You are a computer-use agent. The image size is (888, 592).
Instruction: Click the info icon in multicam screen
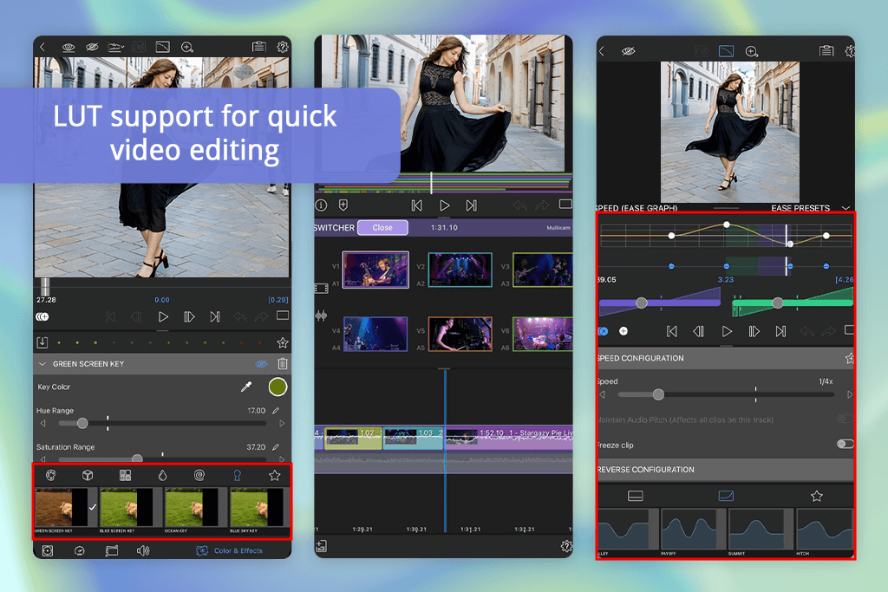321,205
